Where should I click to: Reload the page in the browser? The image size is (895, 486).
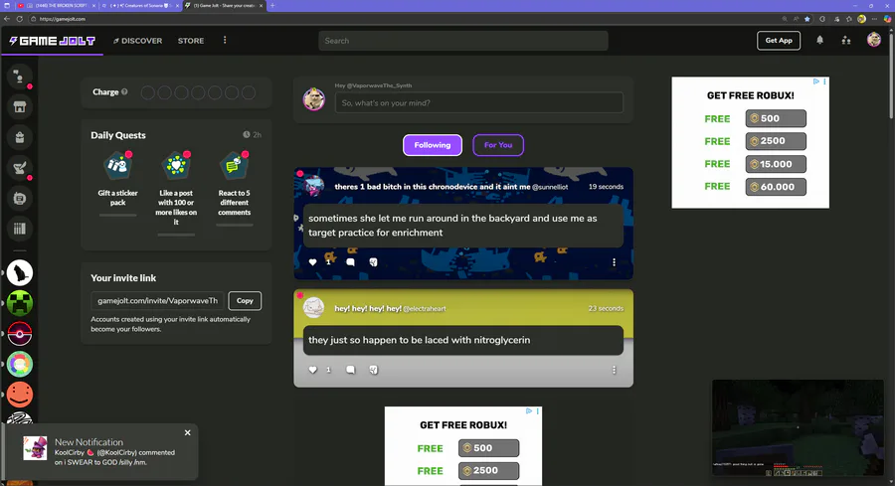(x=20, y=19)
